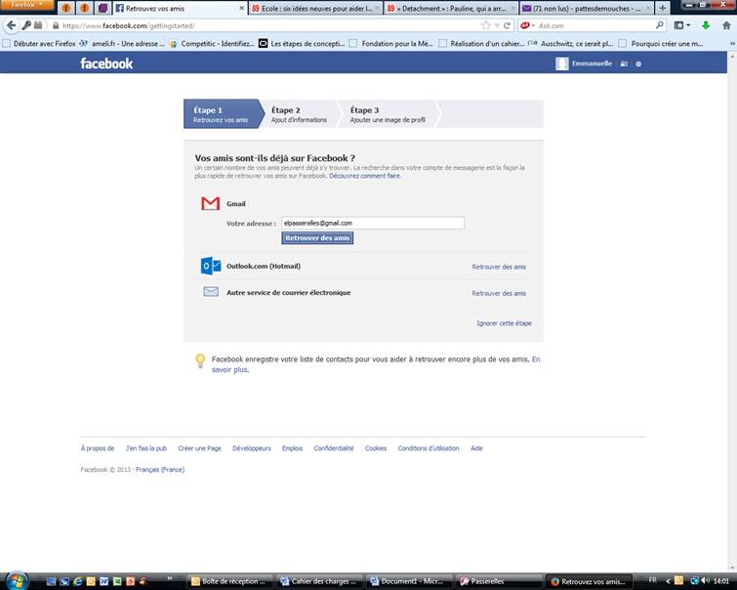Find friends via 'Autre service de courrier' link

[499, 293]
